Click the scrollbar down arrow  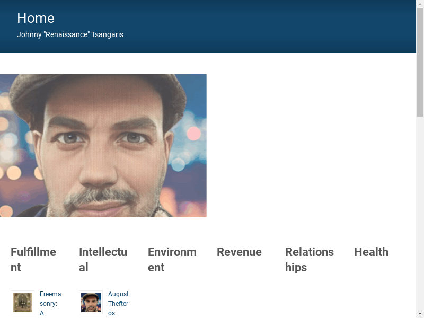pyautogui.click(x=420, y=313)
